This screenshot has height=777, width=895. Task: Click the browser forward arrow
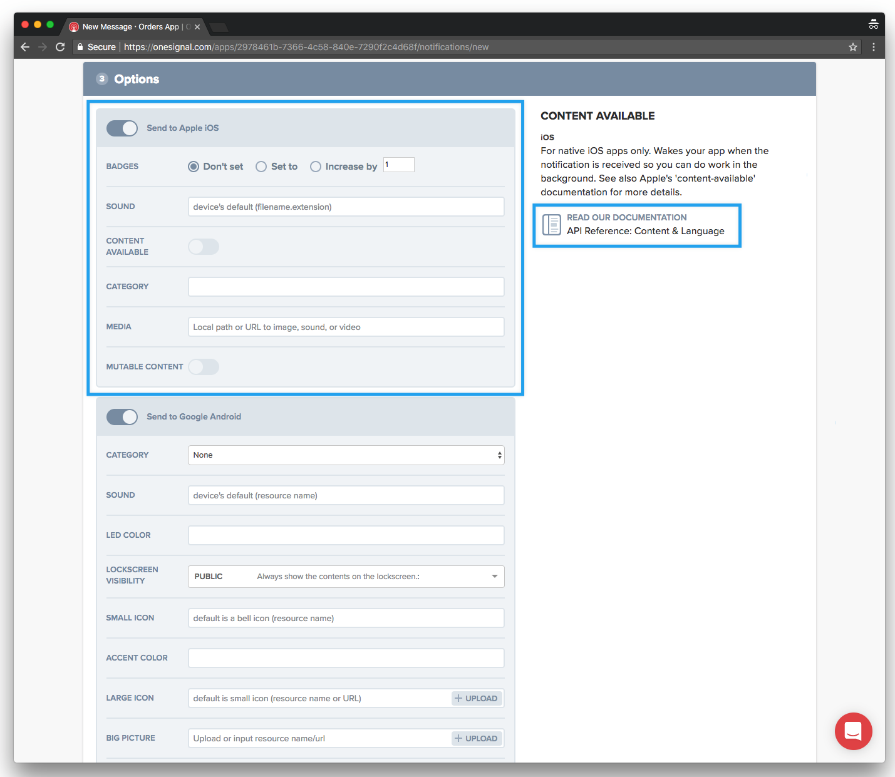(43, 47)
